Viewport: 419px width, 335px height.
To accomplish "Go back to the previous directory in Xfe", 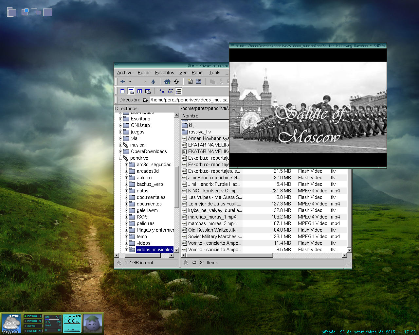I will point(123,81).
